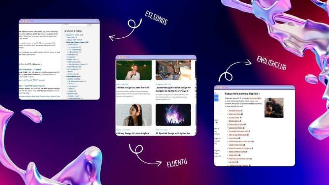The width and height of the screenshot is (329, 185).
Task: Open 'Just the way you are' song post
Action: [x=32, y=86]
